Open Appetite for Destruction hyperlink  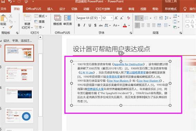tap(128, 64)
